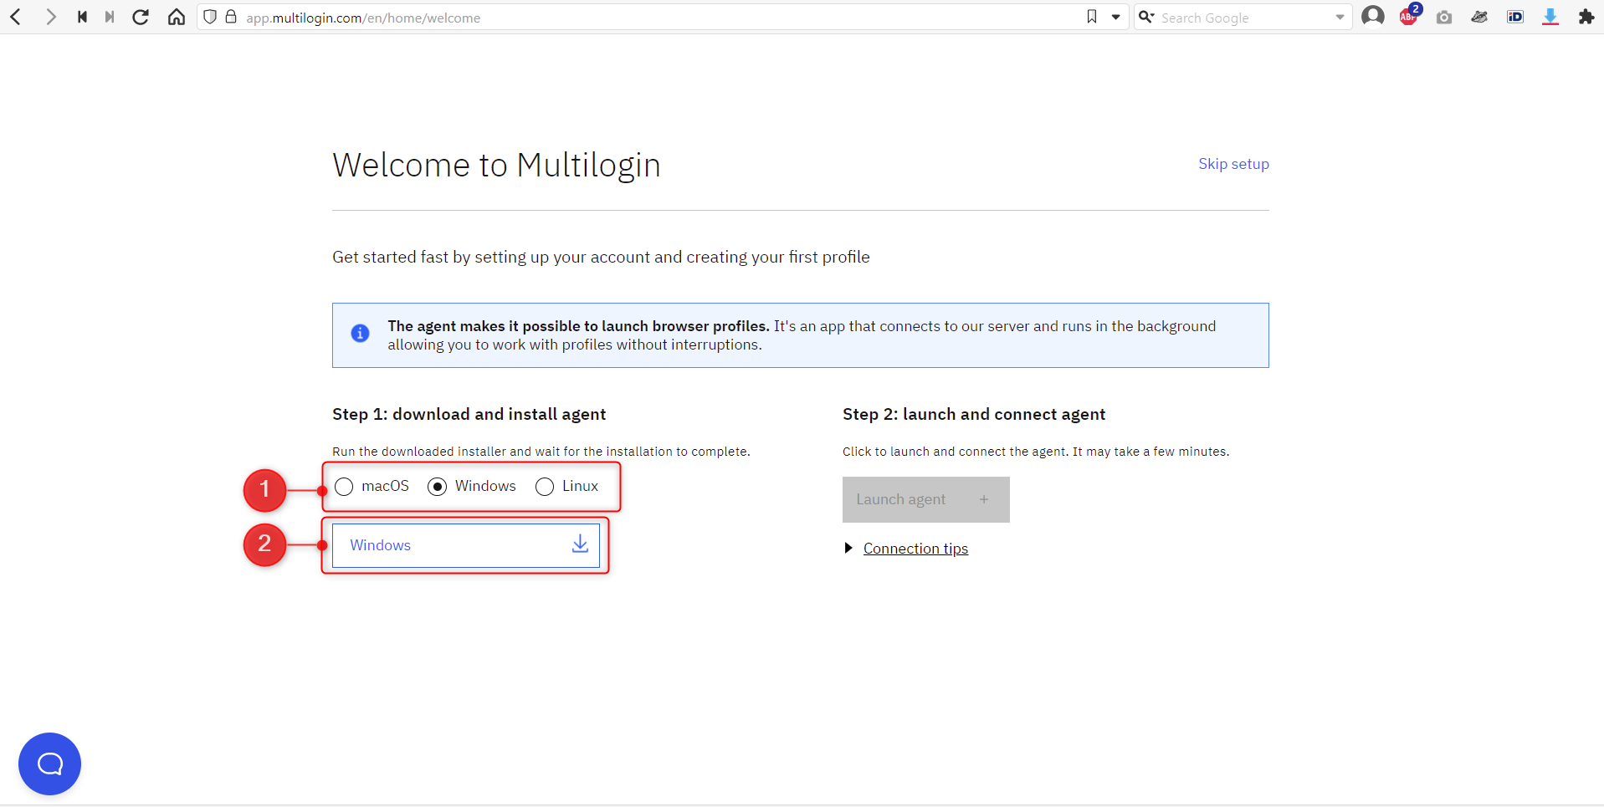
Task: Select the Windows radio option
Action: point(437,487)
